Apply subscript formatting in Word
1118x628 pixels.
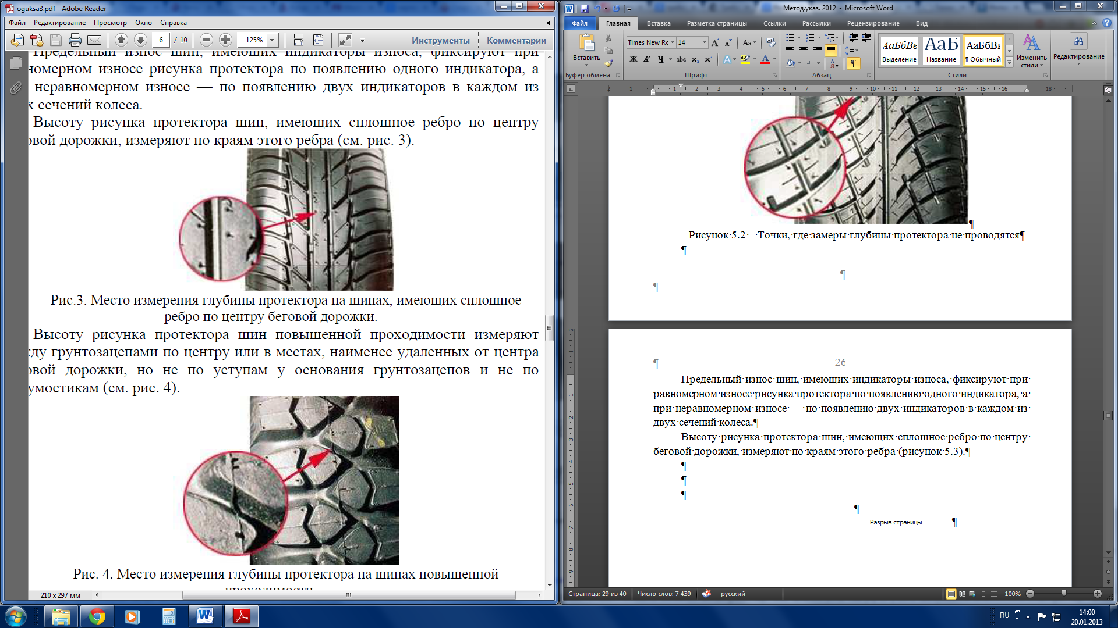[695, 59]
